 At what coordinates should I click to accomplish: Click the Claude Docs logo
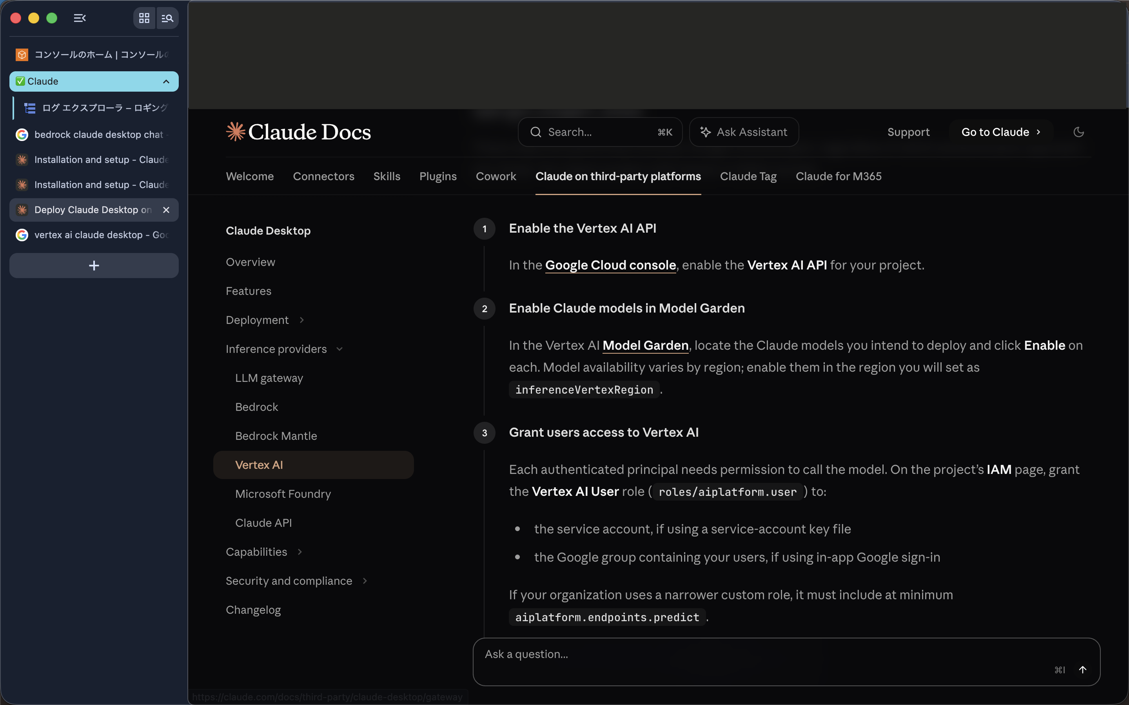tap(298, 132)
